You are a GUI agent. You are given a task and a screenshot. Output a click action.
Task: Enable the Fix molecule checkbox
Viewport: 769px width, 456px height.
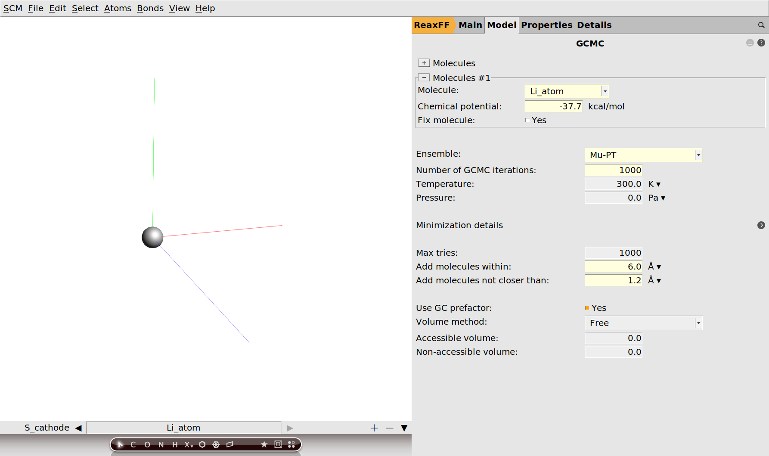pyautogui.click(x=527, y=120)
